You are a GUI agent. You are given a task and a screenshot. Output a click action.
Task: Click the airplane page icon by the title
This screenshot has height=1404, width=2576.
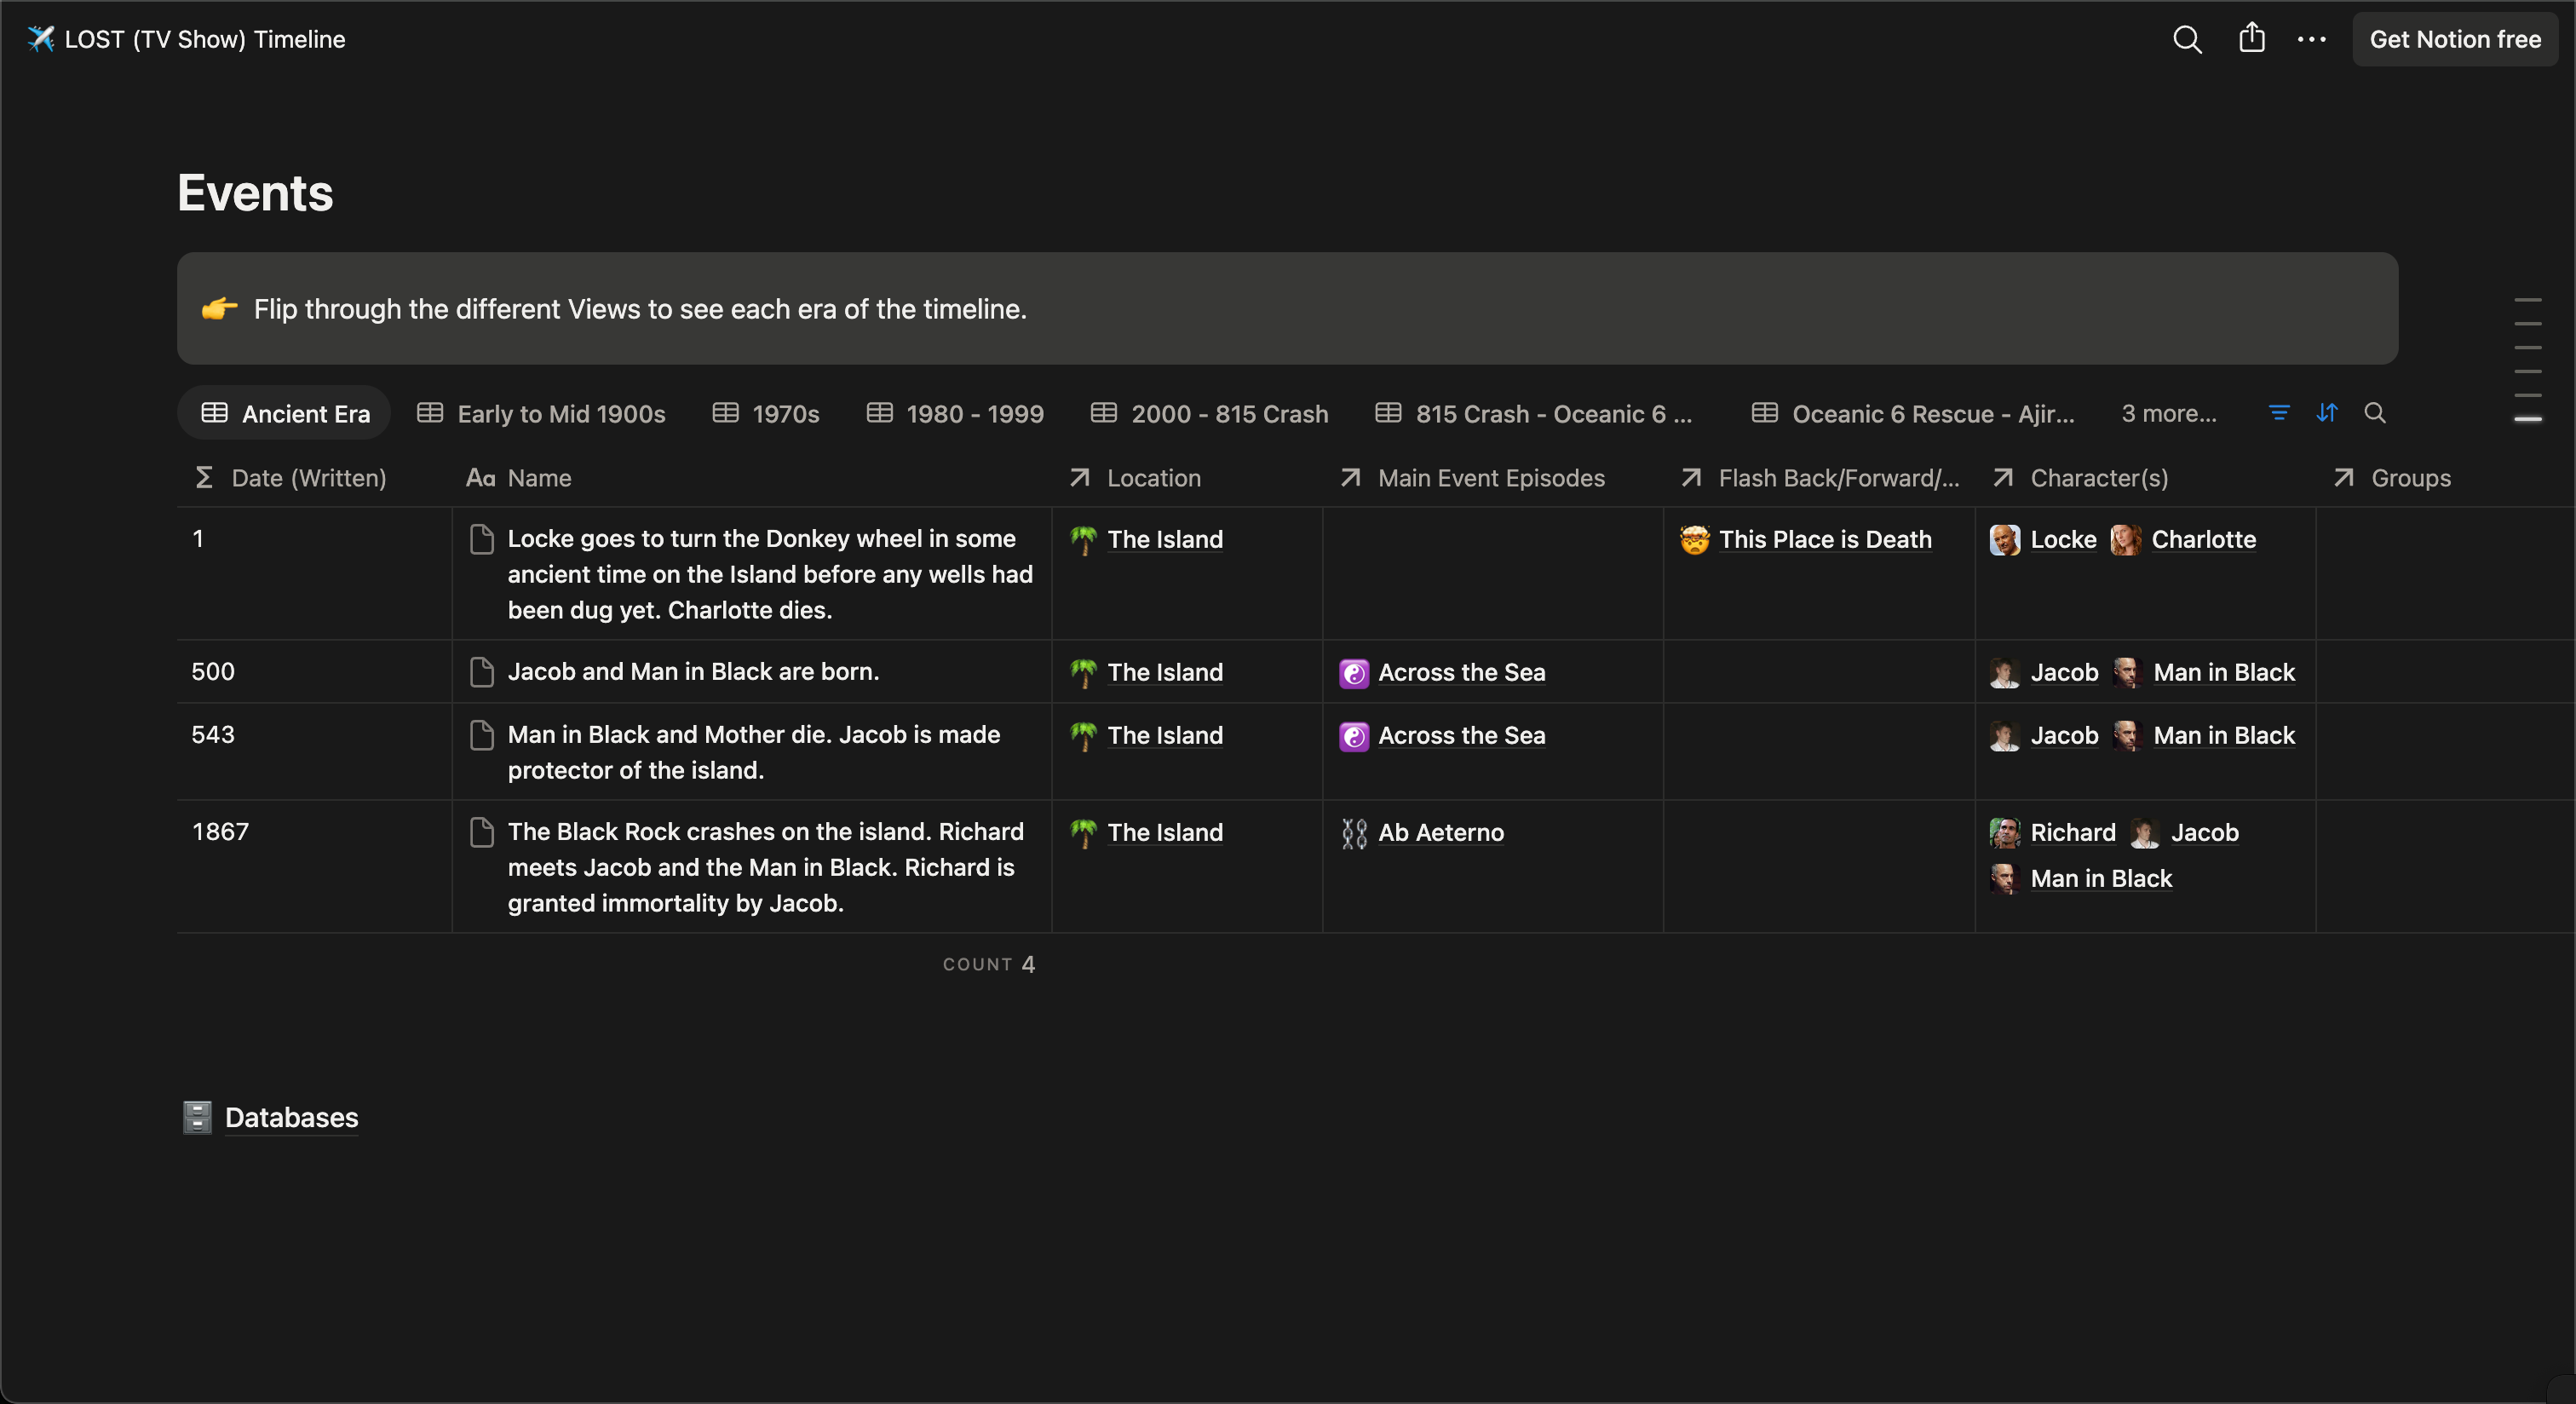[41, 39]
